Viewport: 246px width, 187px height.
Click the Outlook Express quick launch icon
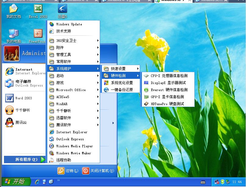(51, 182)
